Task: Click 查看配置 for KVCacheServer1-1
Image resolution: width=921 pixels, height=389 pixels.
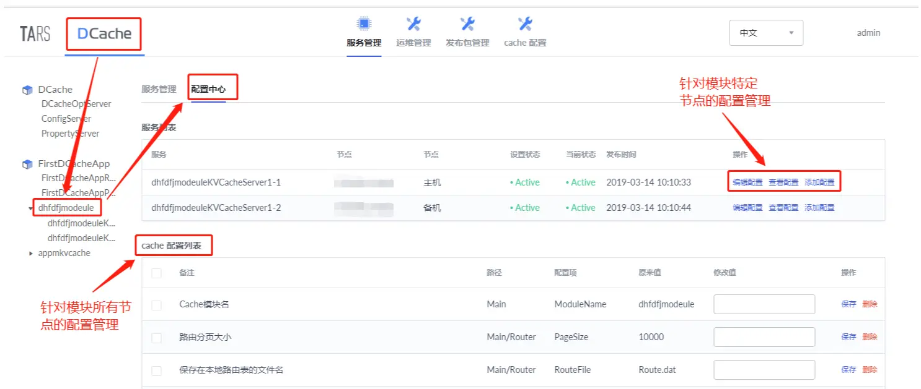Action: 783,182
